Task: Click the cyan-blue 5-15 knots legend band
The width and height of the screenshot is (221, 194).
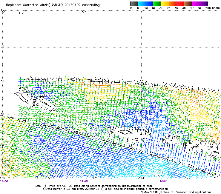Action: [145, 4]
